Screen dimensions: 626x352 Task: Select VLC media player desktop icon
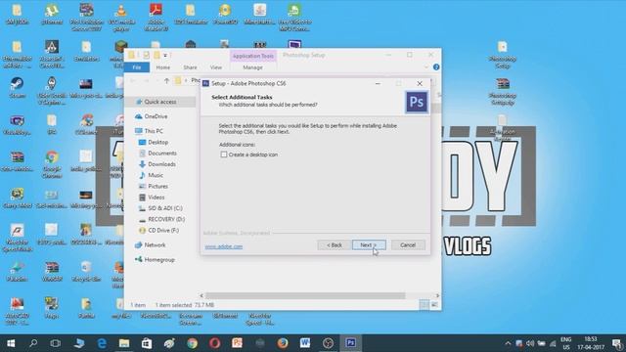coord(121,17)
